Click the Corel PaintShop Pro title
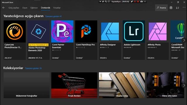The image size is (187, 105). pyautogui.click(x=85, y=45)
